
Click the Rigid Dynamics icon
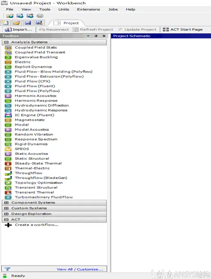(8, 144)
